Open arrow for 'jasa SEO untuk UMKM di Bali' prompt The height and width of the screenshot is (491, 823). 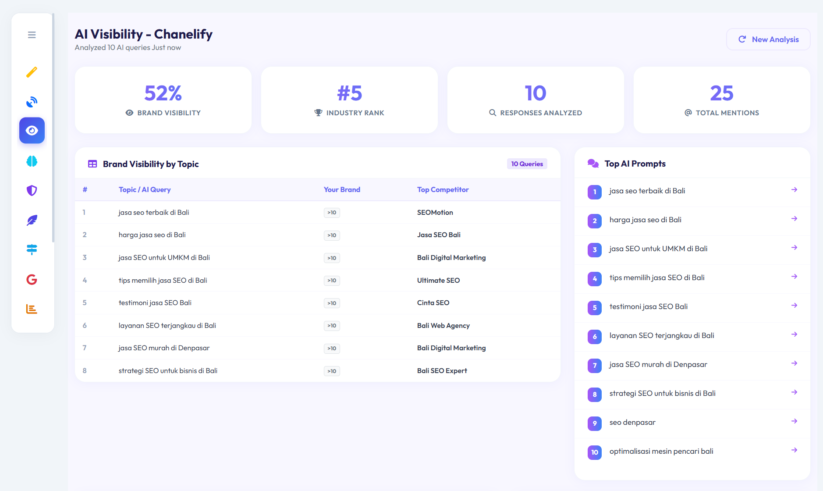(794, 248)
